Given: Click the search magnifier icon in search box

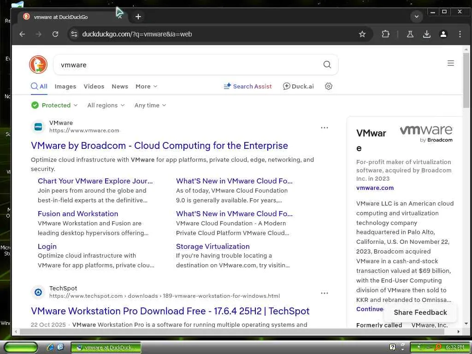Looking at the screenshot, I should 327,65.
